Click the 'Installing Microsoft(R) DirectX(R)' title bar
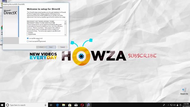The width and height of the screenshot is (190, 107). [36, 4]
